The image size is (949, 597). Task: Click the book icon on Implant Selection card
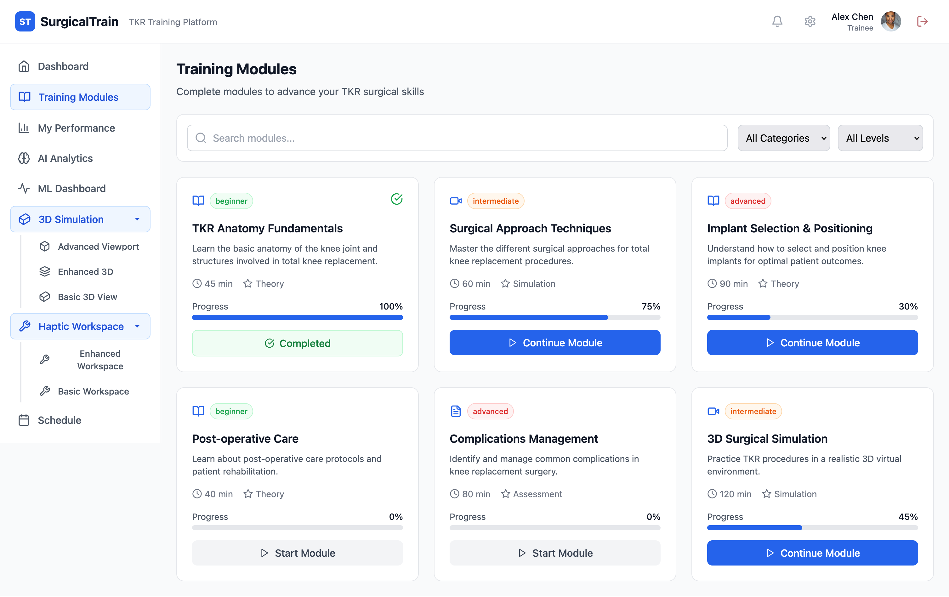pos(713,201)
